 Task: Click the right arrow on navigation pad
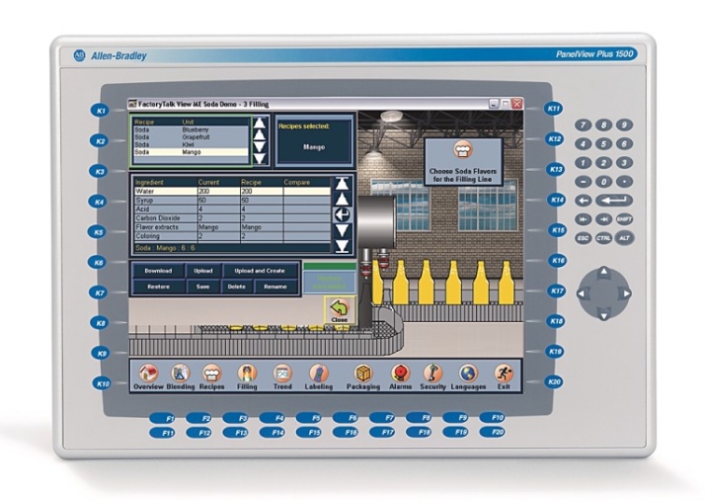pyautogui.click(x=626, y=293)
